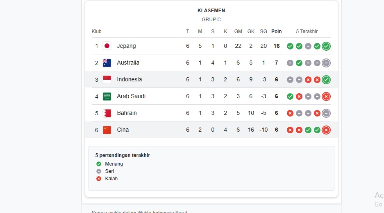Viewport: 384px width, 213px height.
Task: Click the Jepang flag icon
Action: click(107, 46)
